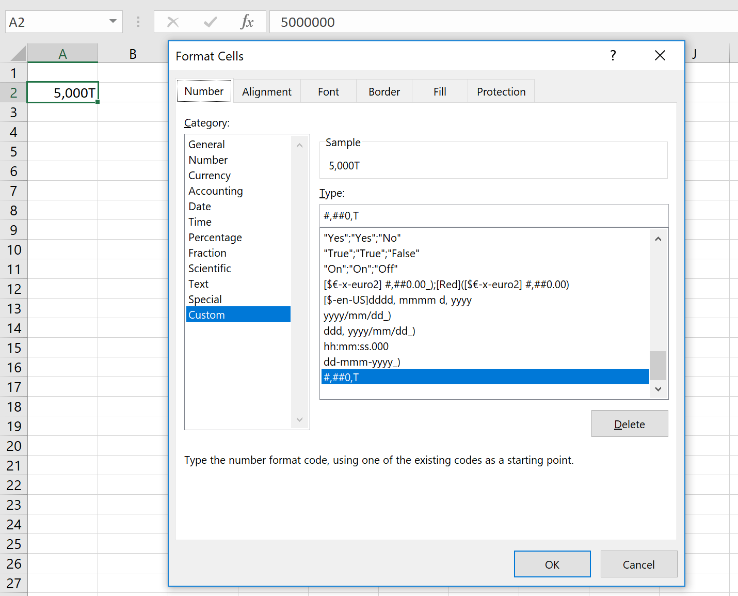Click the formula bar Cancel X icon
738x596 pixels.
[x=173, y=22]
